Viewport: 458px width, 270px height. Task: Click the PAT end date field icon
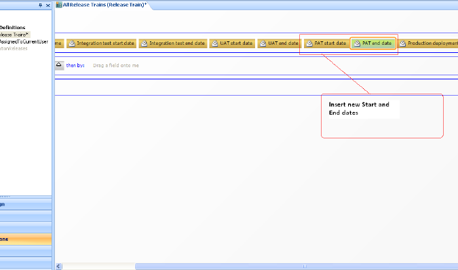click(357, 43)
